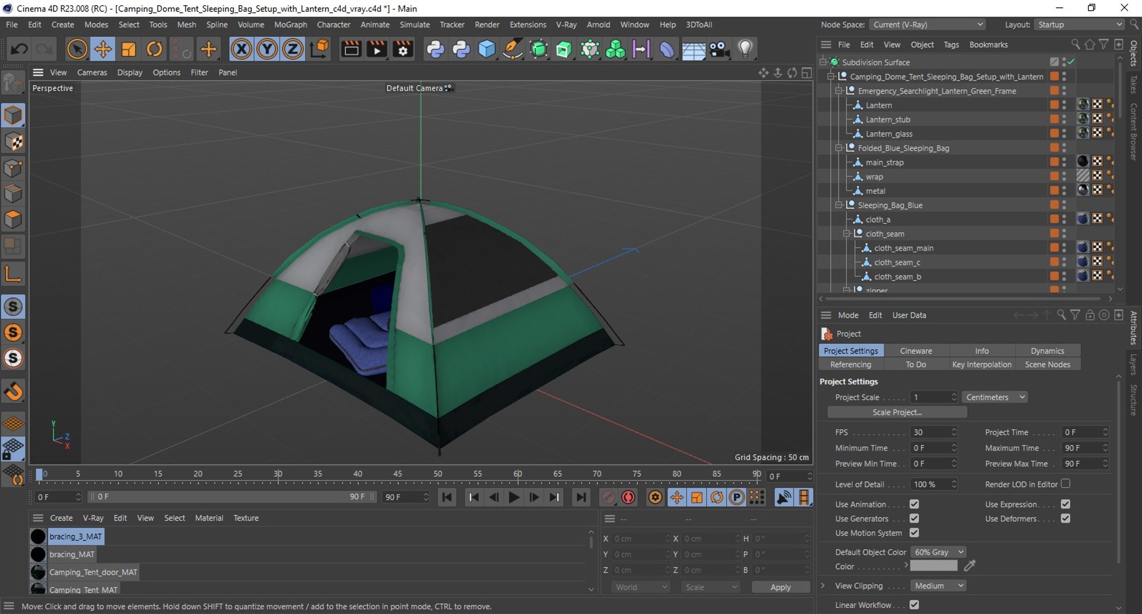Click the Camera object icon
The width and height of the screenshot is (1142, 614).
click(719, 49)
